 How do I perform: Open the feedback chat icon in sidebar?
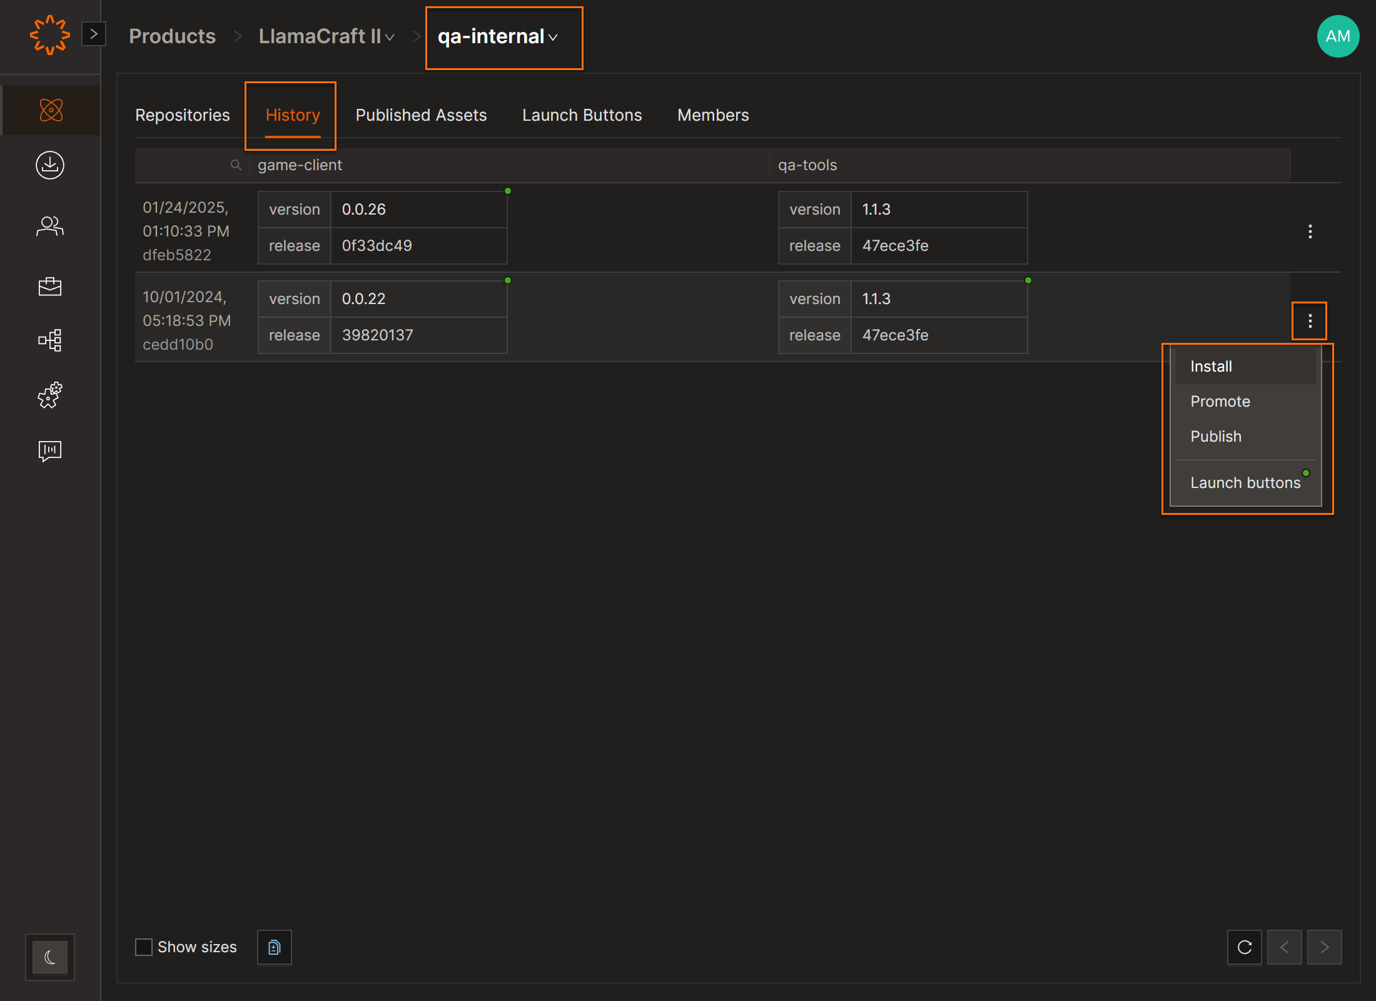pyautogui.click(x=50, y=450)
